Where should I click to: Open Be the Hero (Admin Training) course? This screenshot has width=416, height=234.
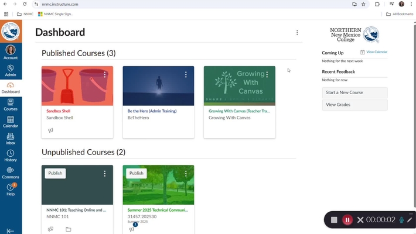coord(152,111)
